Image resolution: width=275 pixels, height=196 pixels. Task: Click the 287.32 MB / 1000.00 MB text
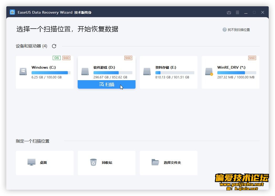236,77
